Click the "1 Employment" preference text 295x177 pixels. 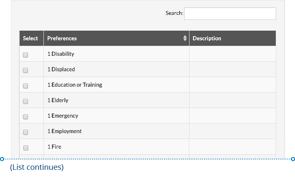(64, 131)
